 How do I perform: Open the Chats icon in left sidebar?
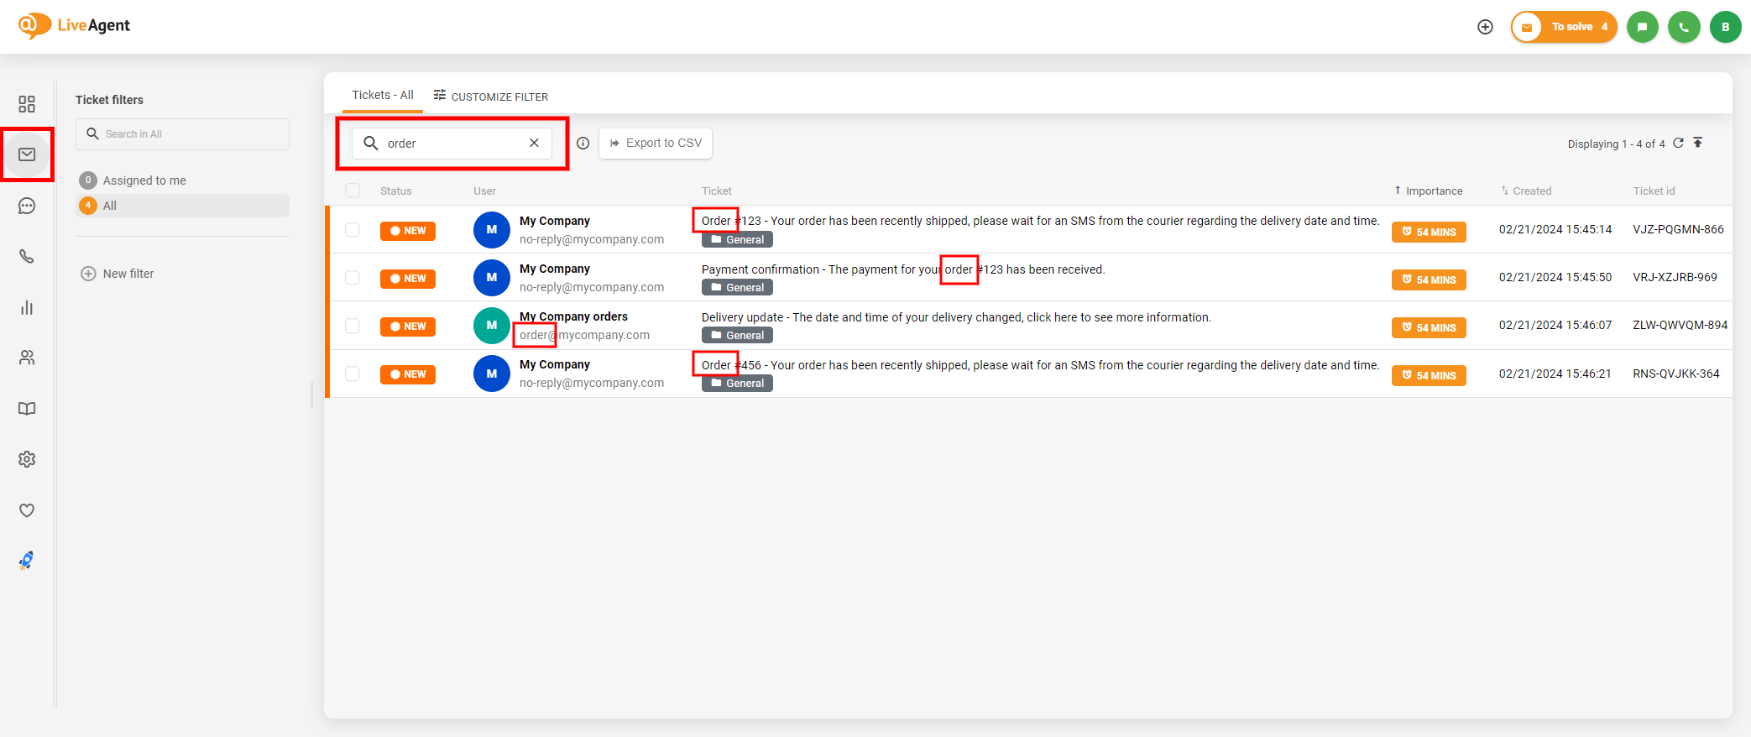click(x=27, y=206)
